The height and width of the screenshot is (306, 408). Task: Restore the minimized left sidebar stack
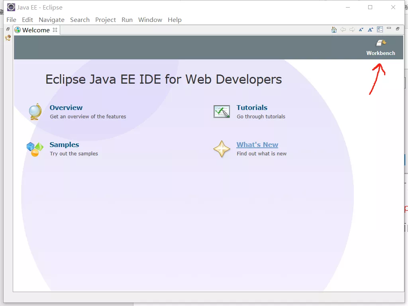[8, 29]
